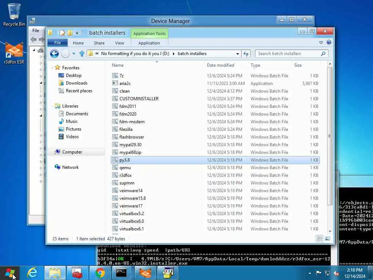Screen dimensions: 373x280
Task: Switch to command prompt taskbar window
Action: [x=121, y=273]
